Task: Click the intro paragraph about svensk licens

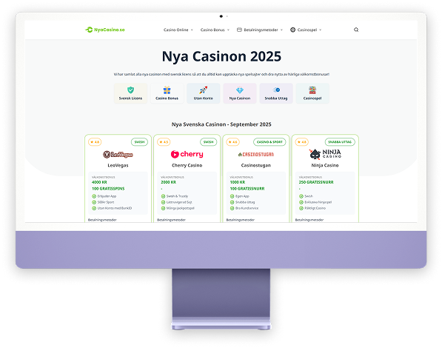Action: (x=221, y=74)
